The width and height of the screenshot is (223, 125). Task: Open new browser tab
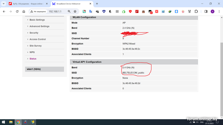(x=97, y=4)
